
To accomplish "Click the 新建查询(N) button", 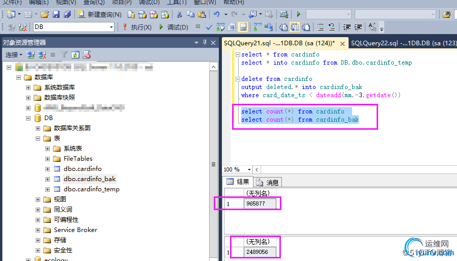I will (99, 14).
